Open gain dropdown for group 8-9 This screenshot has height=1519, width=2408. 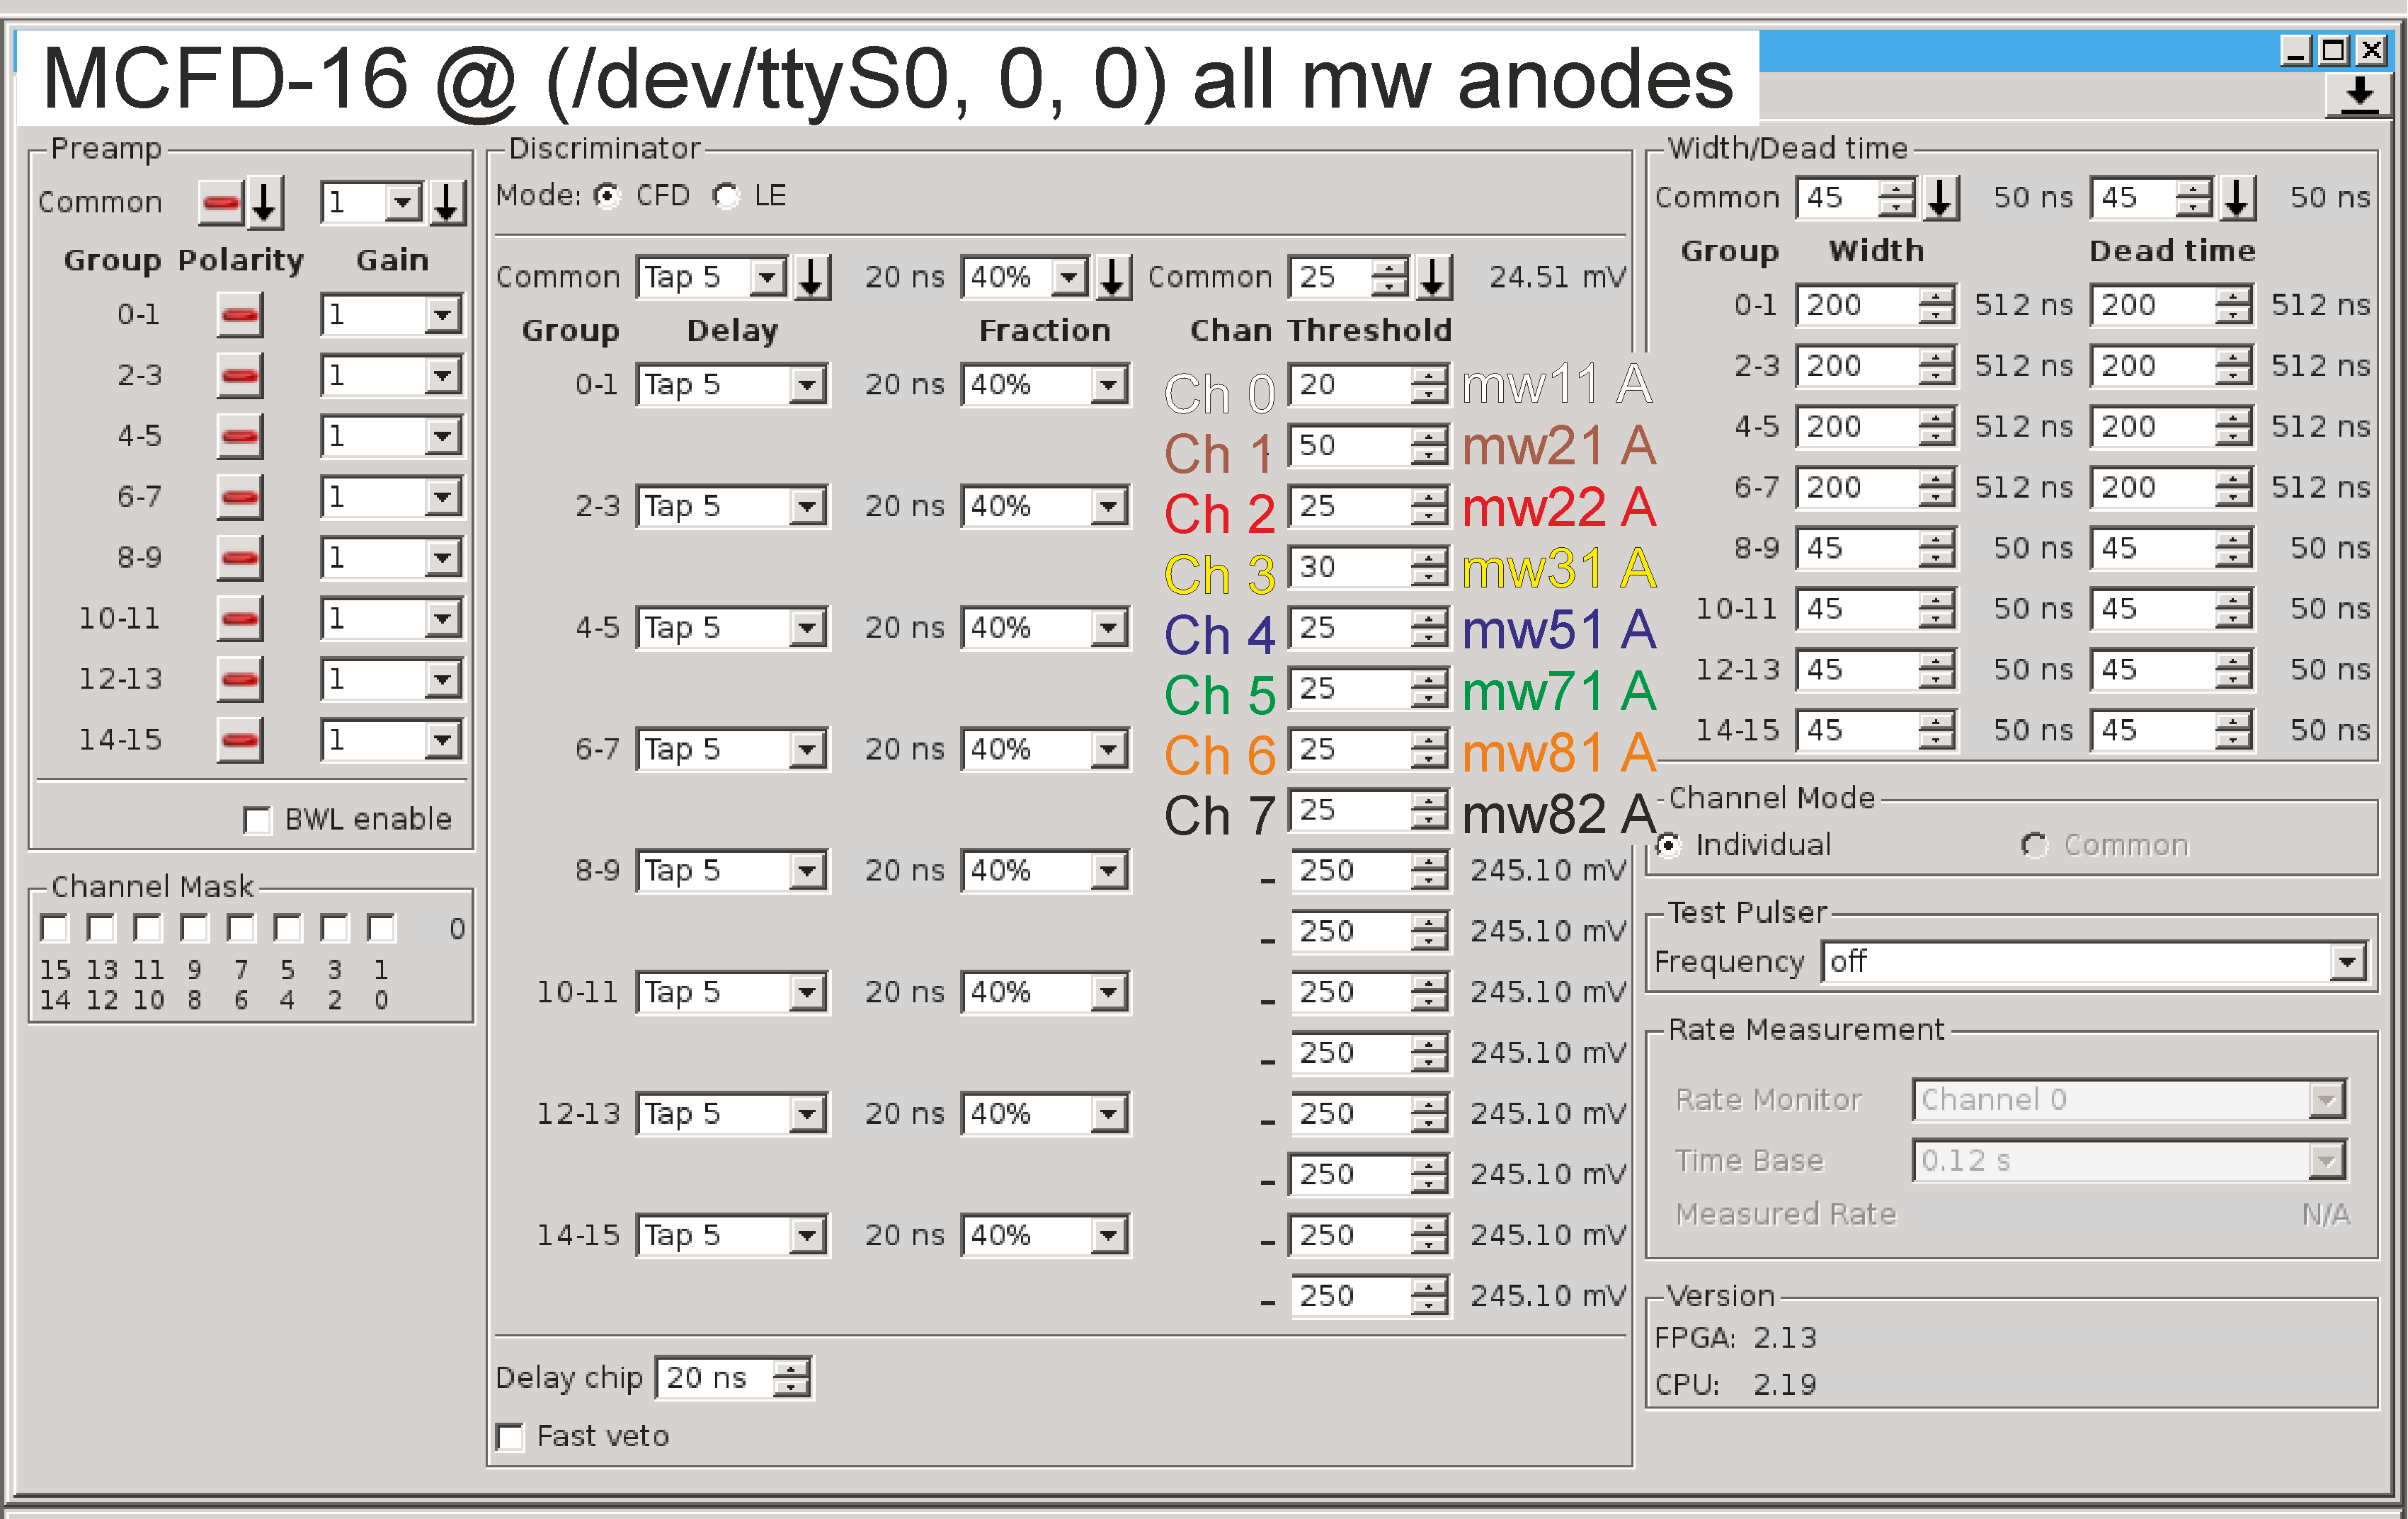(x=442, y=558)
